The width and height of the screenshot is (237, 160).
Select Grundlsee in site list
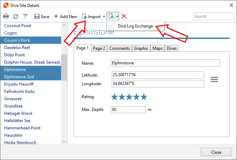point(31,106)
